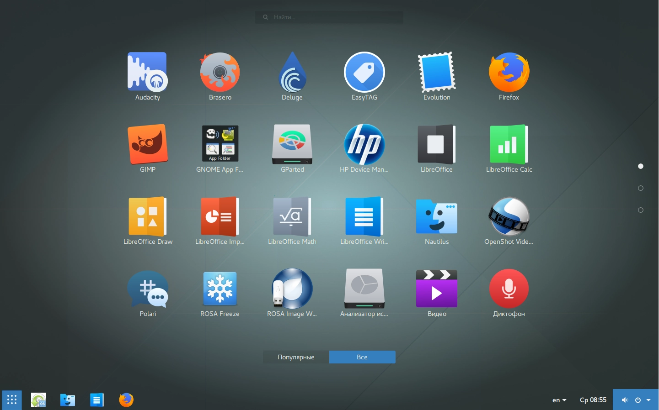Open Polari chat client

147,289
